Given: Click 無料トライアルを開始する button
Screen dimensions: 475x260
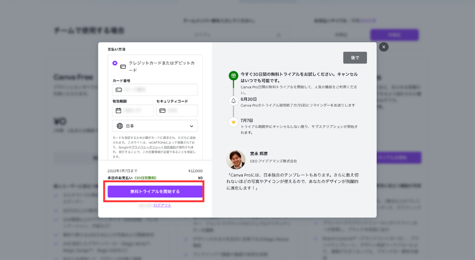Looking at the screenshot, I should (155, 191).
